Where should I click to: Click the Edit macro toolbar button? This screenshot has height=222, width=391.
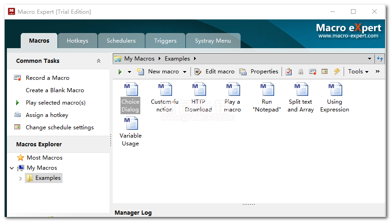click(x=214, y=72)
